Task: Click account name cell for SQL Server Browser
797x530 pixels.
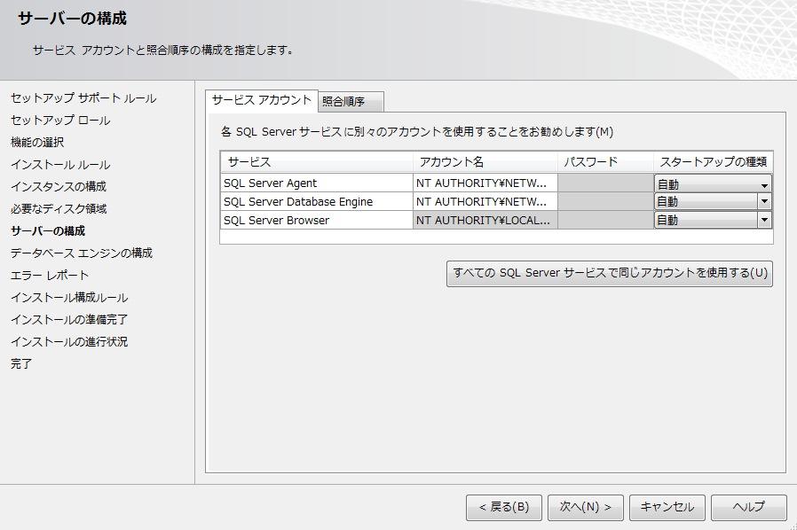Action: [x=485, y=221]
